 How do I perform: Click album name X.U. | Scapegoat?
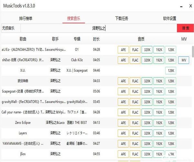click(77, 70)
